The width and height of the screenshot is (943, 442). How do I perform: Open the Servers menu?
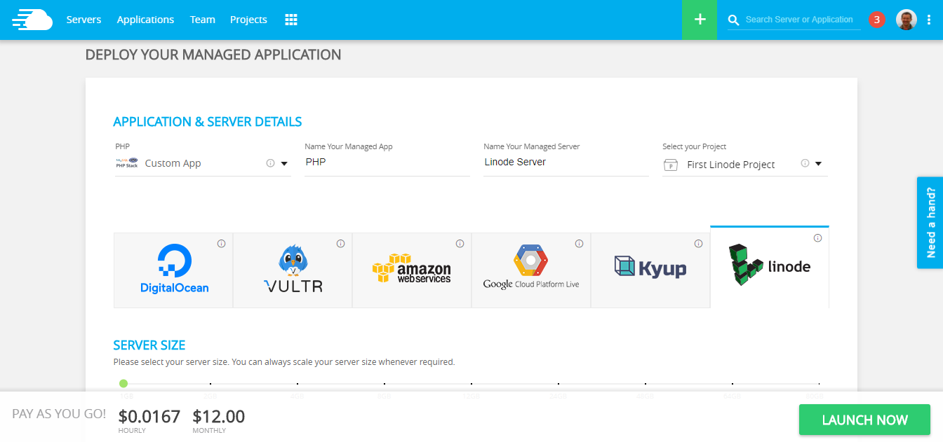[x=83, y=20]
